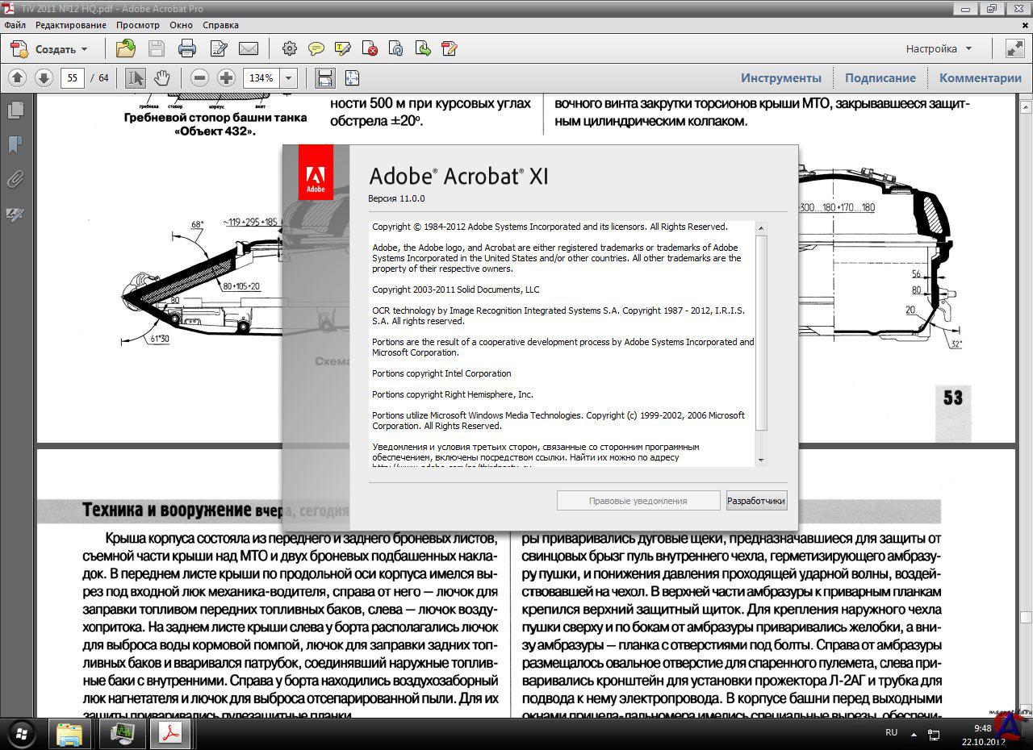The image size is (1033, 750).
Task: Open the Bookmarks panel in sidebar
Action: tap(15, 144)
